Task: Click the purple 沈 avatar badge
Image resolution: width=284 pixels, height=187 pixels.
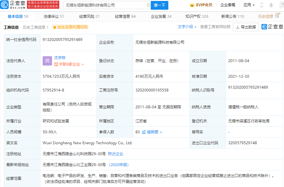Action: click(47, 61)
